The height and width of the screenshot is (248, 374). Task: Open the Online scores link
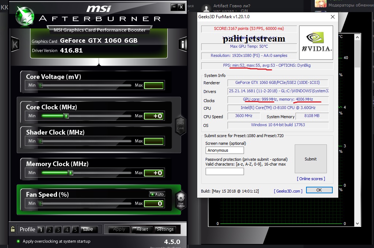point(311,179)
